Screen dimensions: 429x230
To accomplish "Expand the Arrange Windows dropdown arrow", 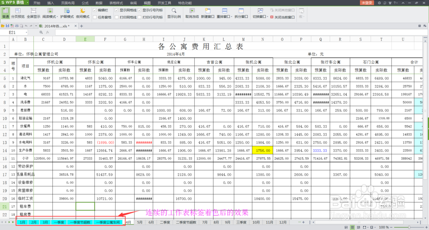I will [232, 17].
